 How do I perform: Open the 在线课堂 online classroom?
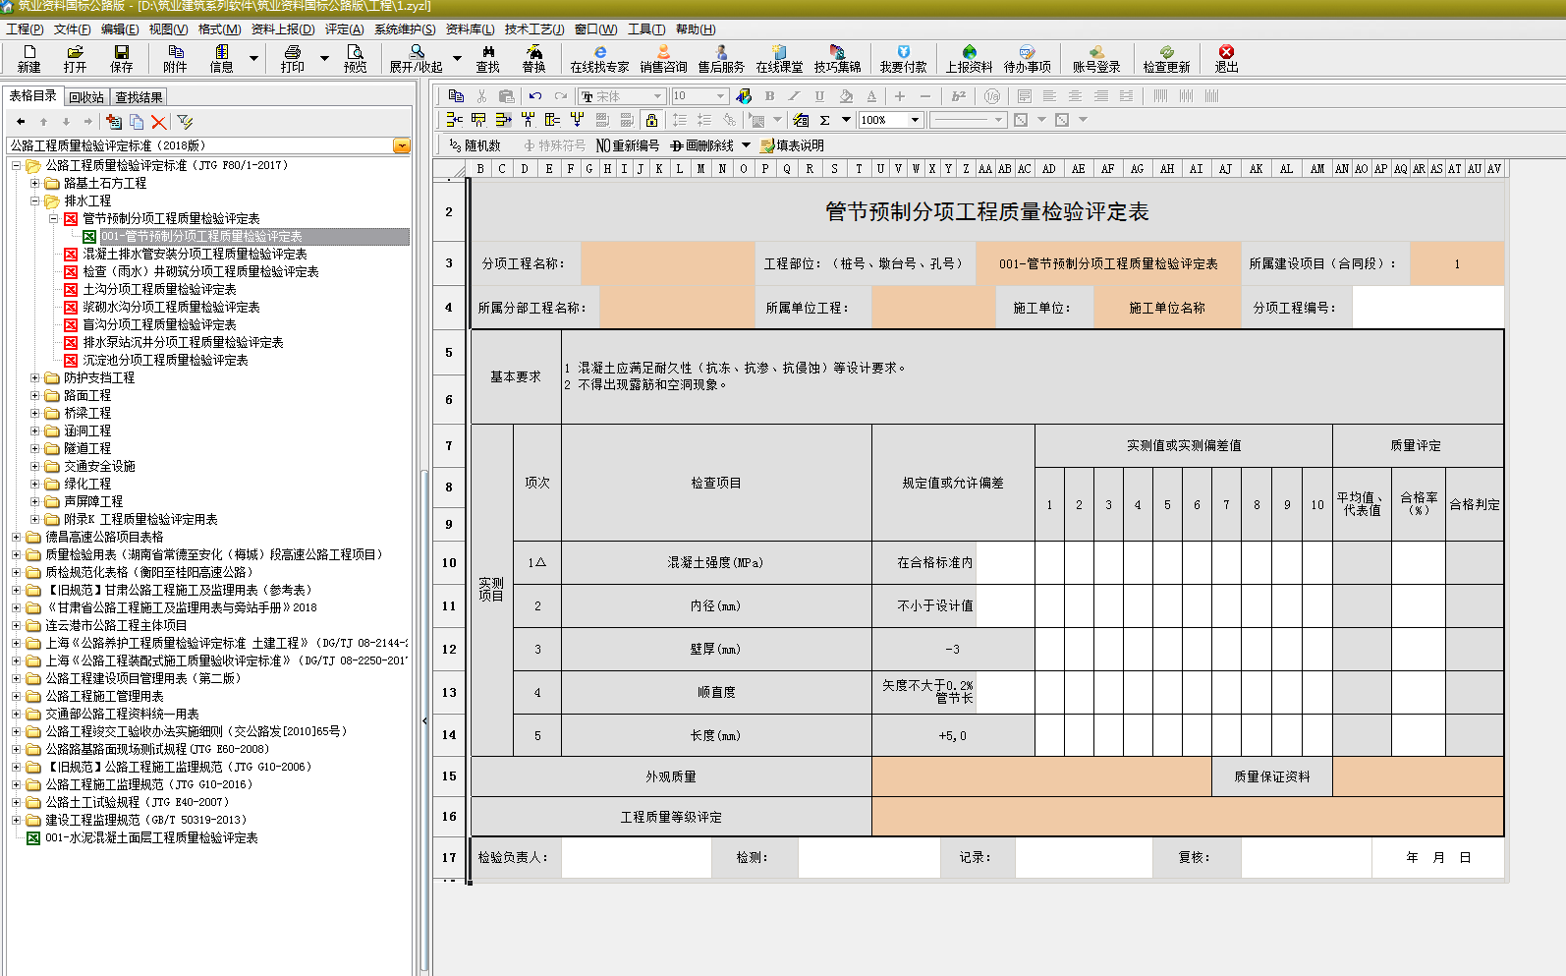coord(779,59)
